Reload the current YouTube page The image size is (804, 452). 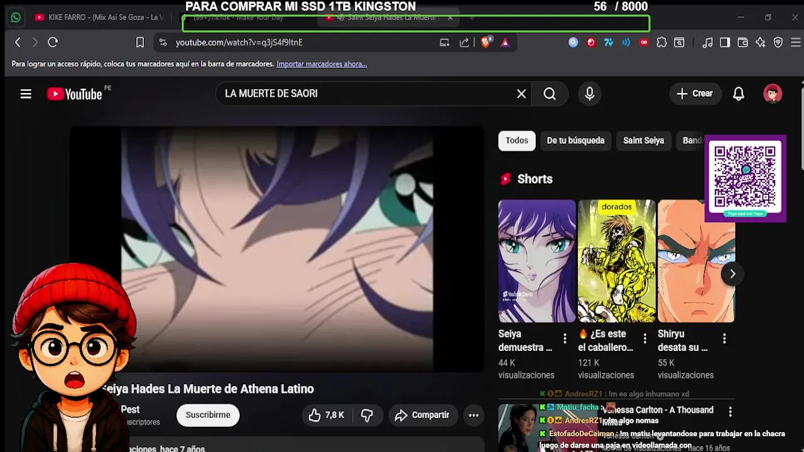click(53, 42)
